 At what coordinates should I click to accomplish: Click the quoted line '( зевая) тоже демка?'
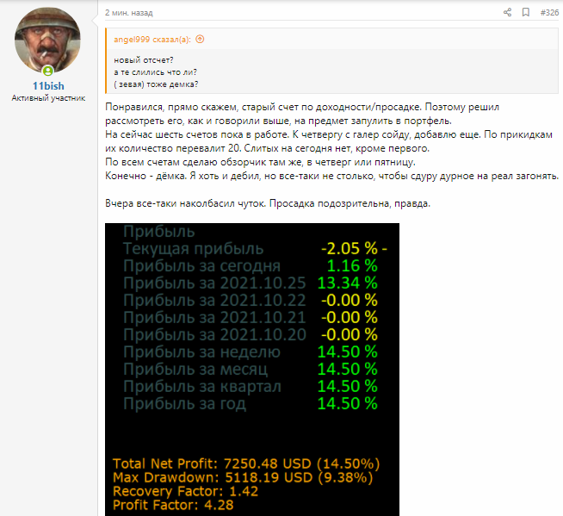pyautogui.click(x=156, y=84)
